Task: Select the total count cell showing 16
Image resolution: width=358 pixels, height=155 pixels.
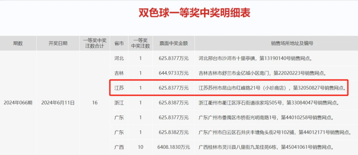Action: coord(95,103)
